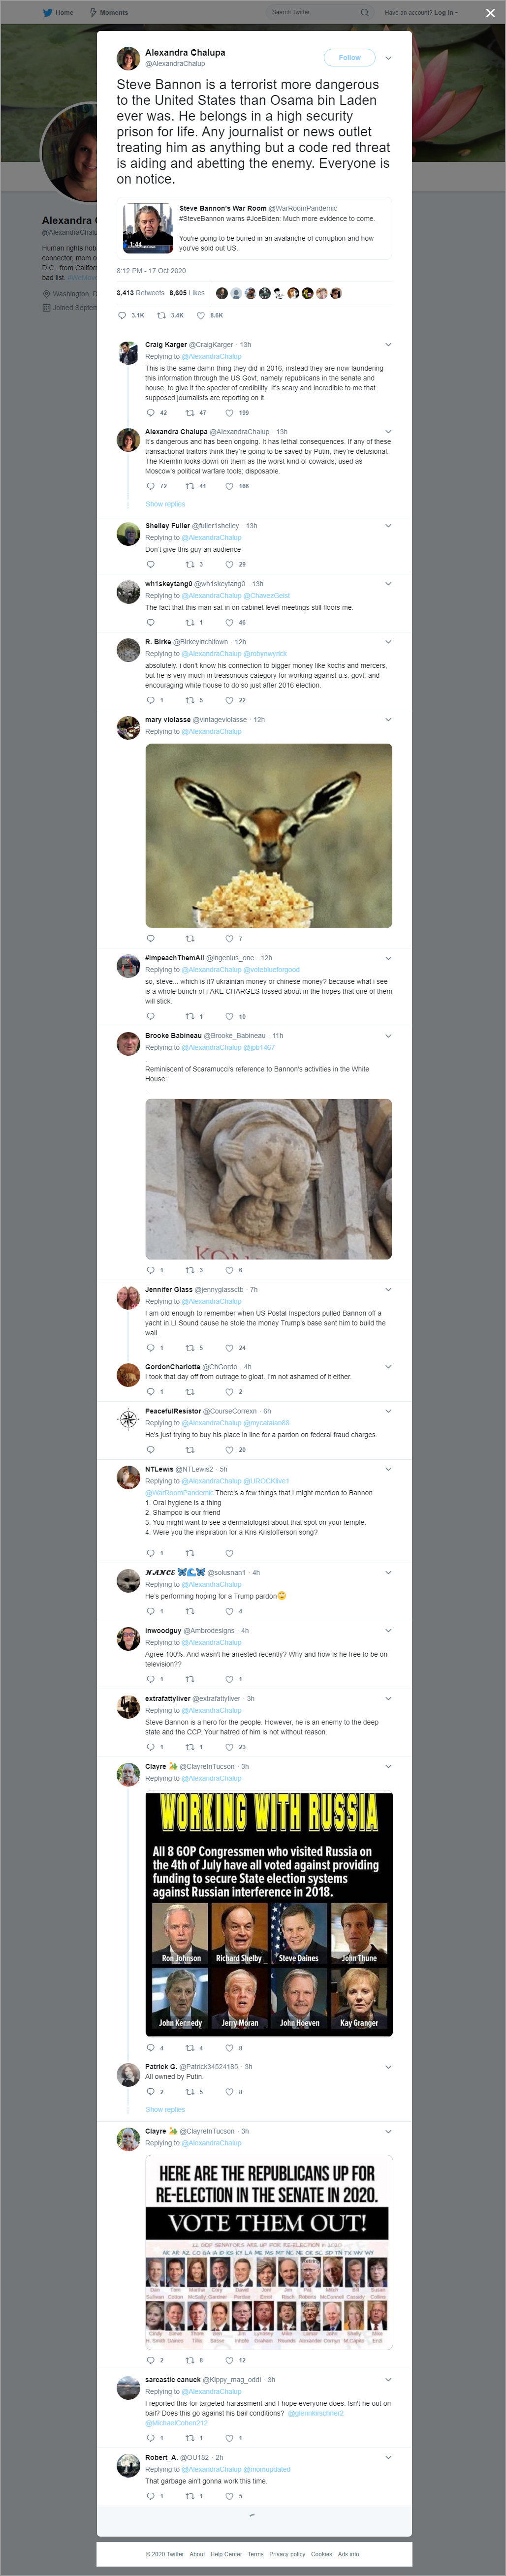This screenshot has width=506, height=2576.
Task: Open the options chevron on Craig Karger's reply
Action: coord(388,344)
